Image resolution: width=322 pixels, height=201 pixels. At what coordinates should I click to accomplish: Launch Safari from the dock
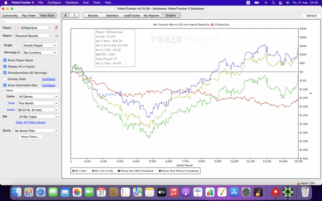point(41,192)
